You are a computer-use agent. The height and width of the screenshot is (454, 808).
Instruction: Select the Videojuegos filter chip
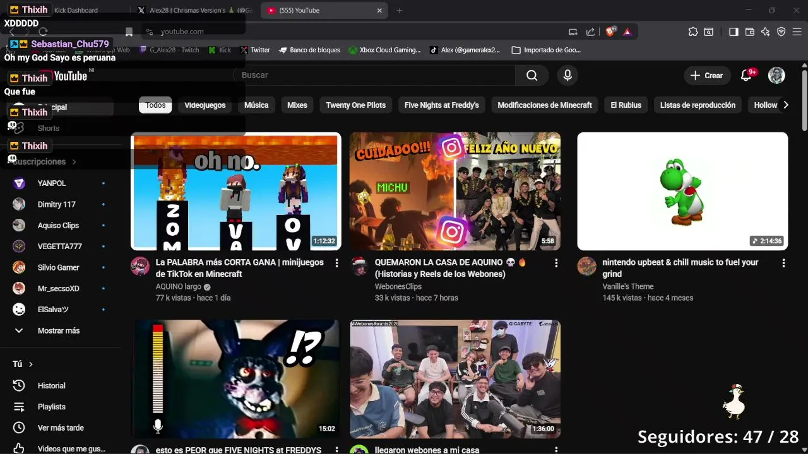pyautogui.click(x=205, y=105)
